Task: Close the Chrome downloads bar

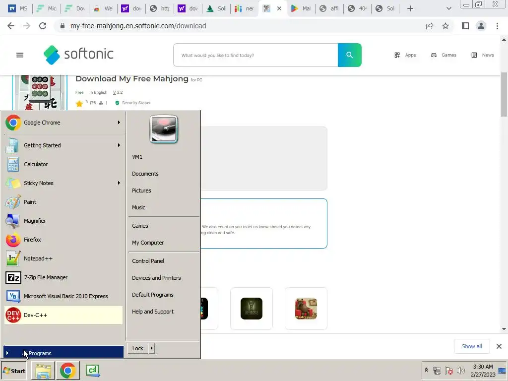Action: click(x=499, y=346)
